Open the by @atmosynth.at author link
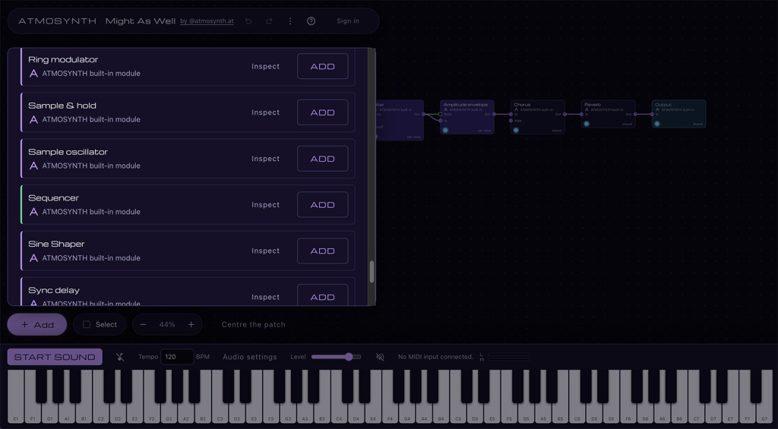 tap(207, 21)
